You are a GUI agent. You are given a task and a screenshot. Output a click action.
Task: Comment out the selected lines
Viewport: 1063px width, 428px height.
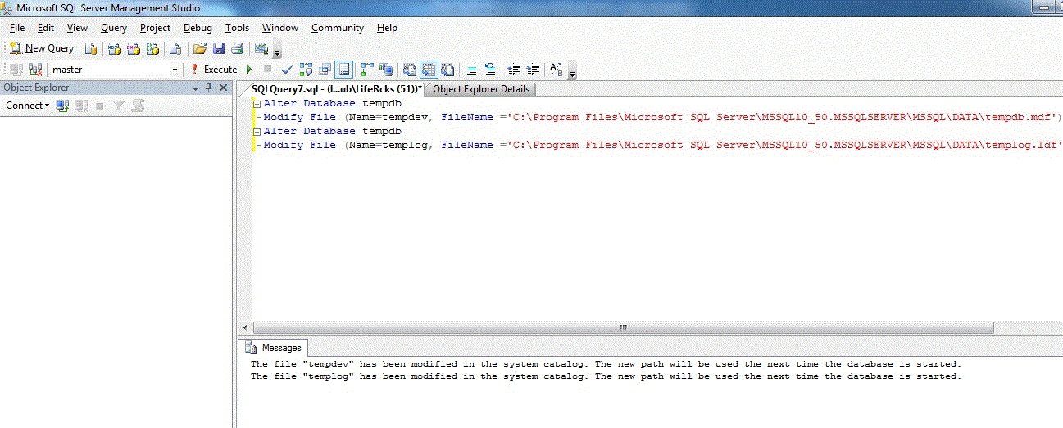471,70
